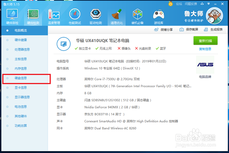Click the 鲁大师 mascot avatar
229x153 pixels.
coord(214,16)
